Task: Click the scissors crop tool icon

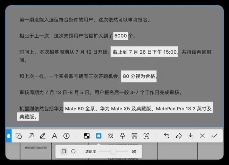Action: click(134, 136)
